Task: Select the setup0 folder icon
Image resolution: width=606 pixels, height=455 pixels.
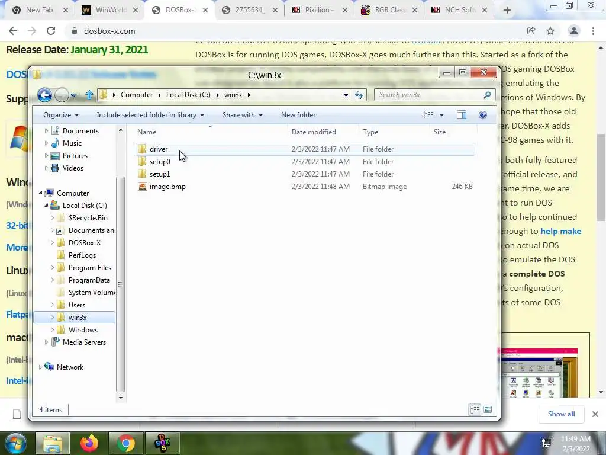Action: [x=142, y=161]
